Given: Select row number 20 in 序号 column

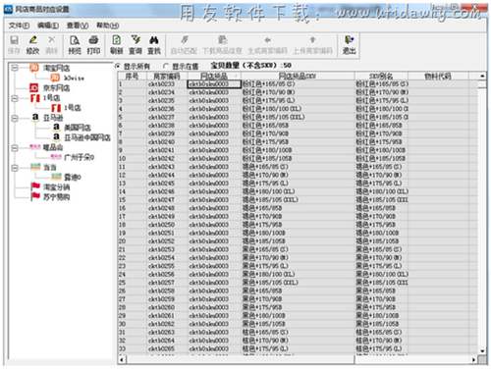Looking at the screenshot, I should [x=132, y=241].
